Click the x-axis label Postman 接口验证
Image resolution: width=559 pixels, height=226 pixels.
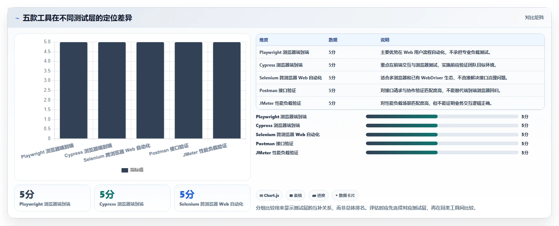[169, 150]
